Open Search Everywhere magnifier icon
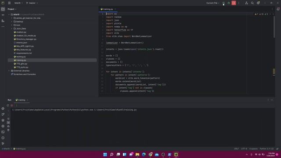The height and width of the screenshot is (158, 281). tap(252, 3)
